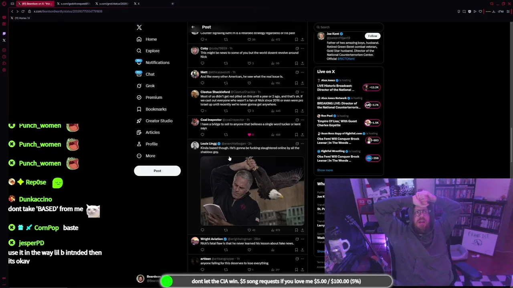Like Cleetus Shackleford's tweet
Screen dimensions: 513x288
[x=250, y=111]
